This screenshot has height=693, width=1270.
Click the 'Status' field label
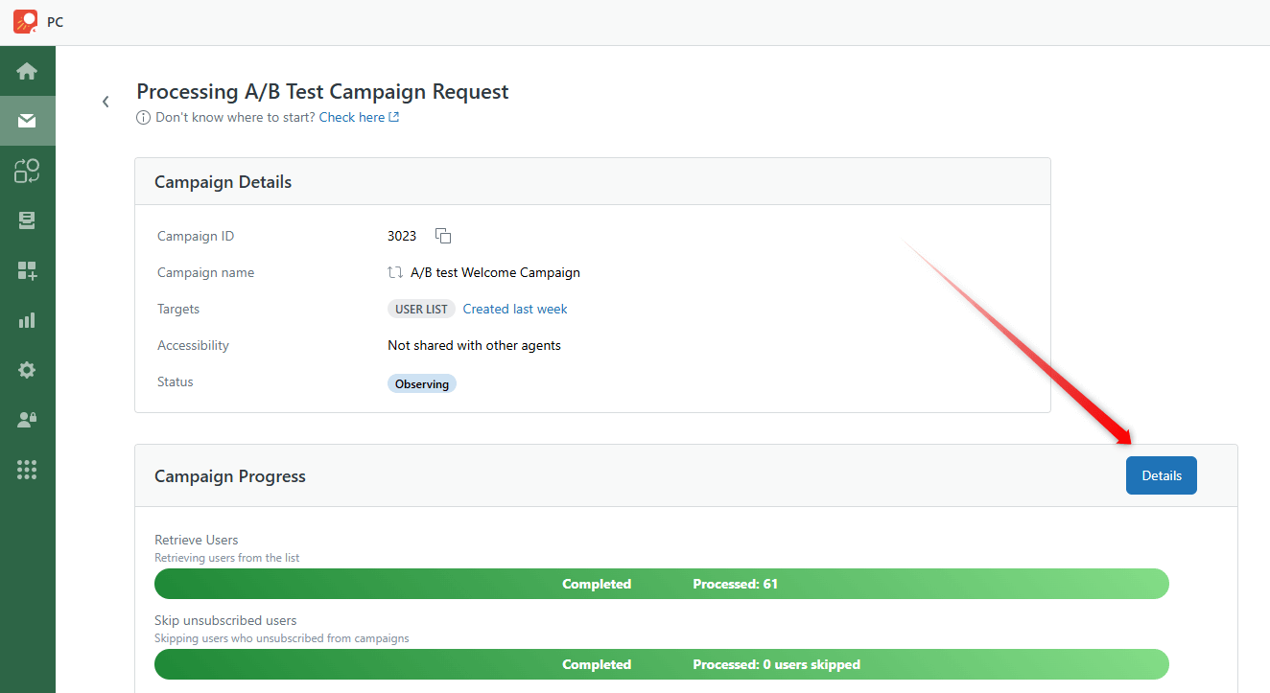coord(176,381)
